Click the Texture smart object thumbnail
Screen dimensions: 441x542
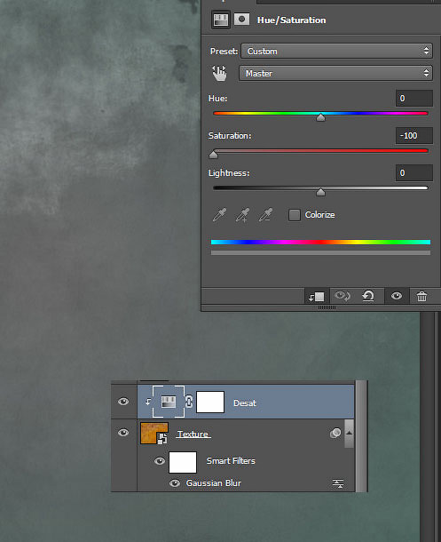click(x=154, y=433)
